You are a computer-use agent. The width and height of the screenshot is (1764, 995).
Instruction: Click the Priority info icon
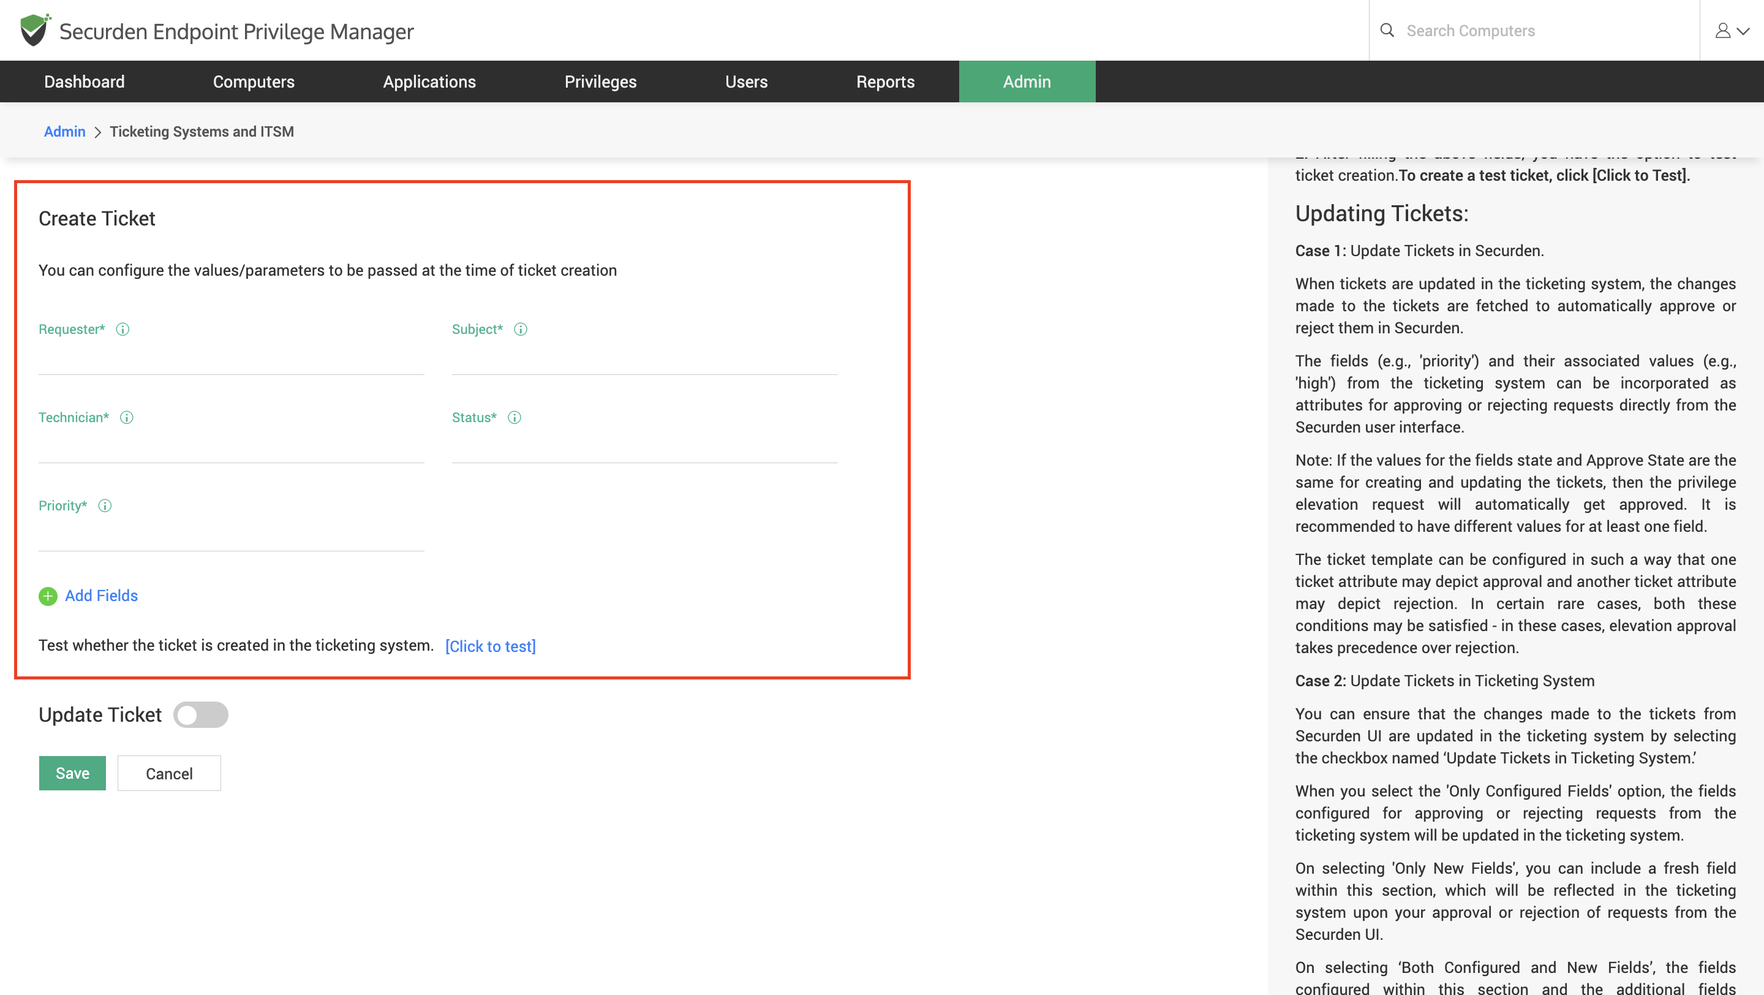coord(105,506)
